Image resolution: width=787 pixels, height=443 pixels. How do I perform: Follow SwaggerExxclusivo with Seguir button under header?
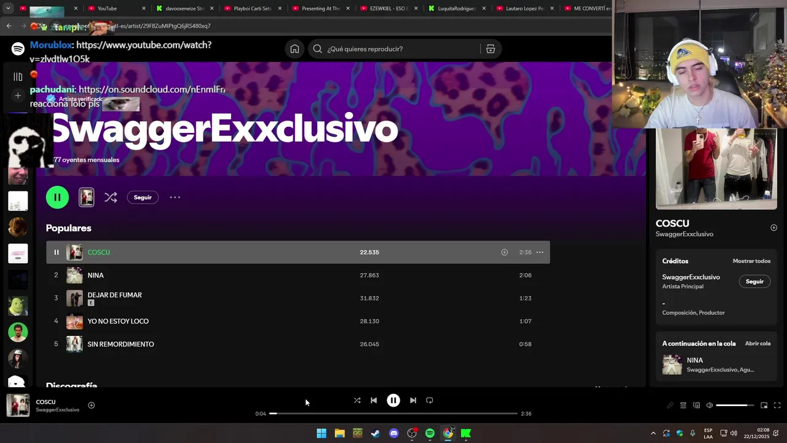[143, 198]
